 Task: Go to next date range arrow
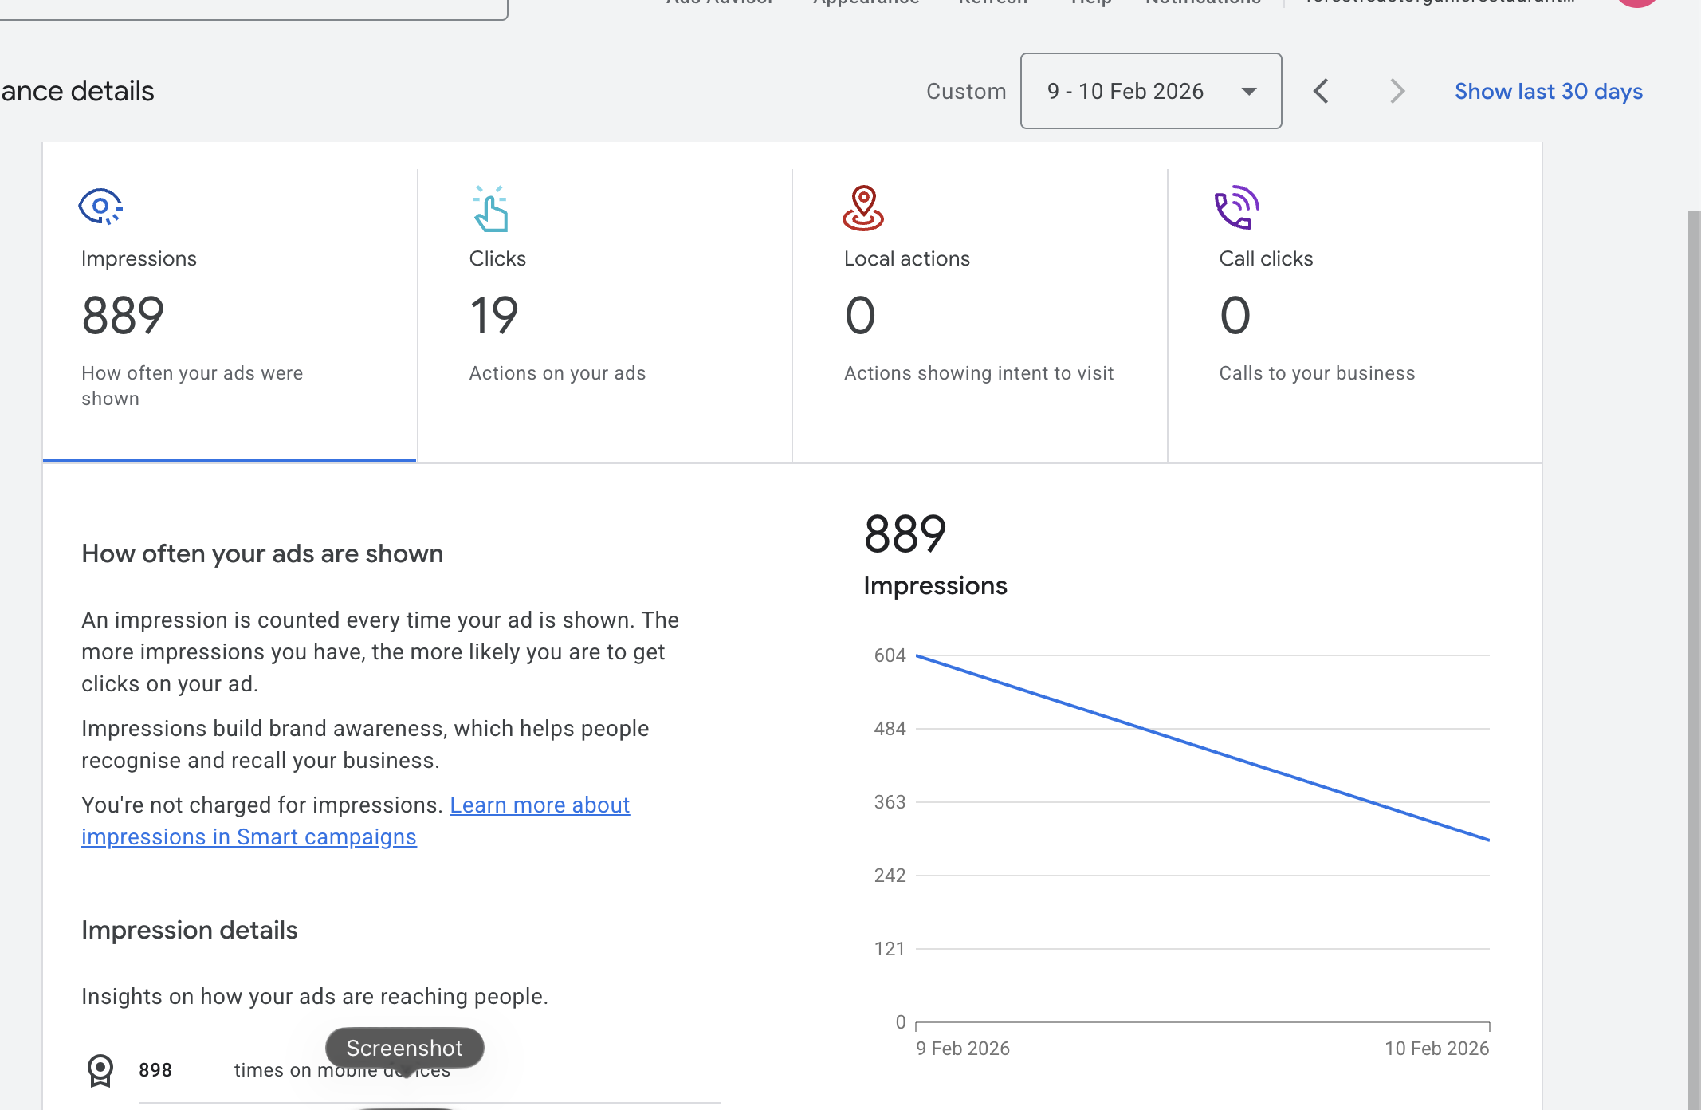click(x=1397, y=91)
